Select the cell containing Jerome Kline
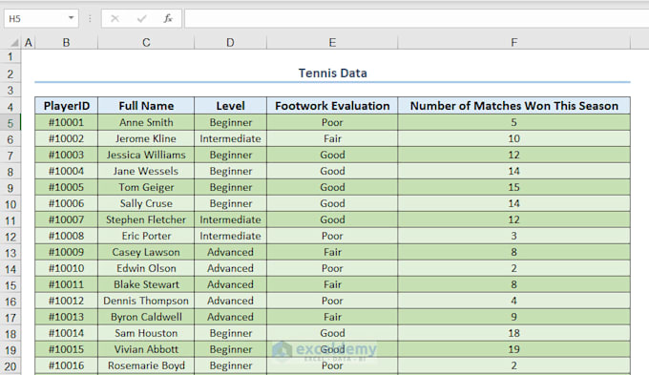 pos(146,138)
